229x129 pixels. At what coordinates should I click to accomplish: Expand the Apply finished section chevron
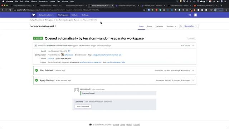(193, 80)
